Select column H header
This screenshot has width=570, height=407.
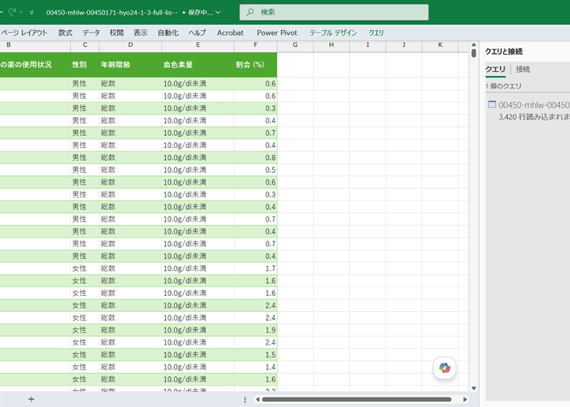pos(331,45)
